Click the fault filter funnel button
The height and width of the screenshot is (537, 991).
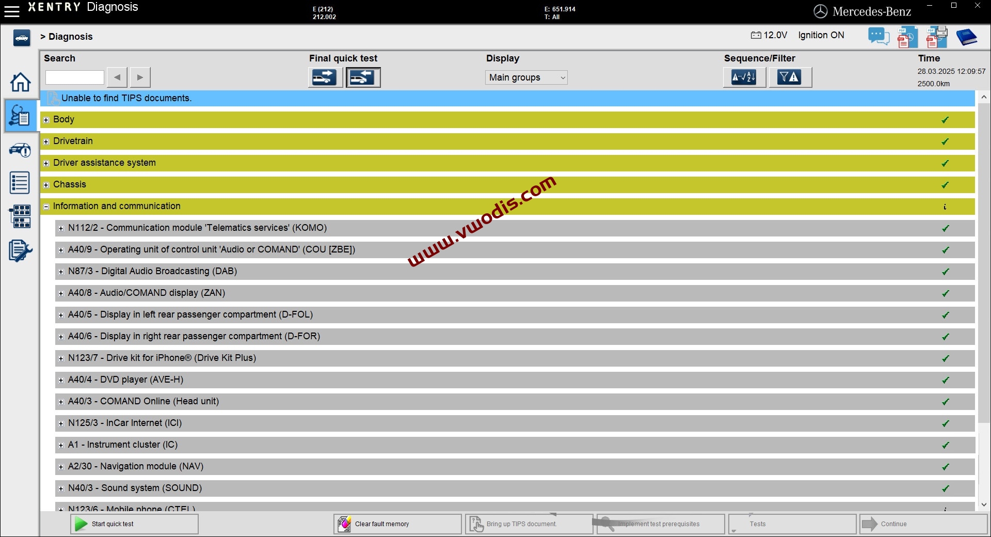(x=790, y=77)
